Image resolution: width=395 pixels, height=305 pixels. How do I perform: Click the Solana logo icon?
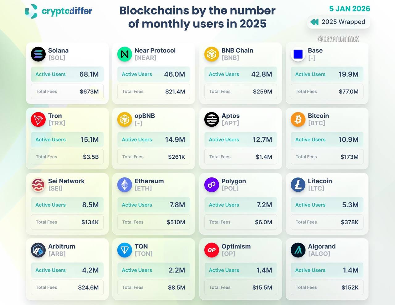[x=38, y=54]
